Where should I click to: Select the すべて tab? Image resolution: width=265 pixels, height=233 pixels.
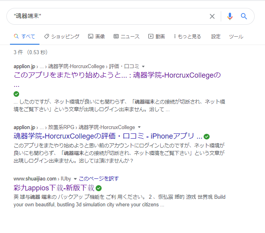pos(25,37)
